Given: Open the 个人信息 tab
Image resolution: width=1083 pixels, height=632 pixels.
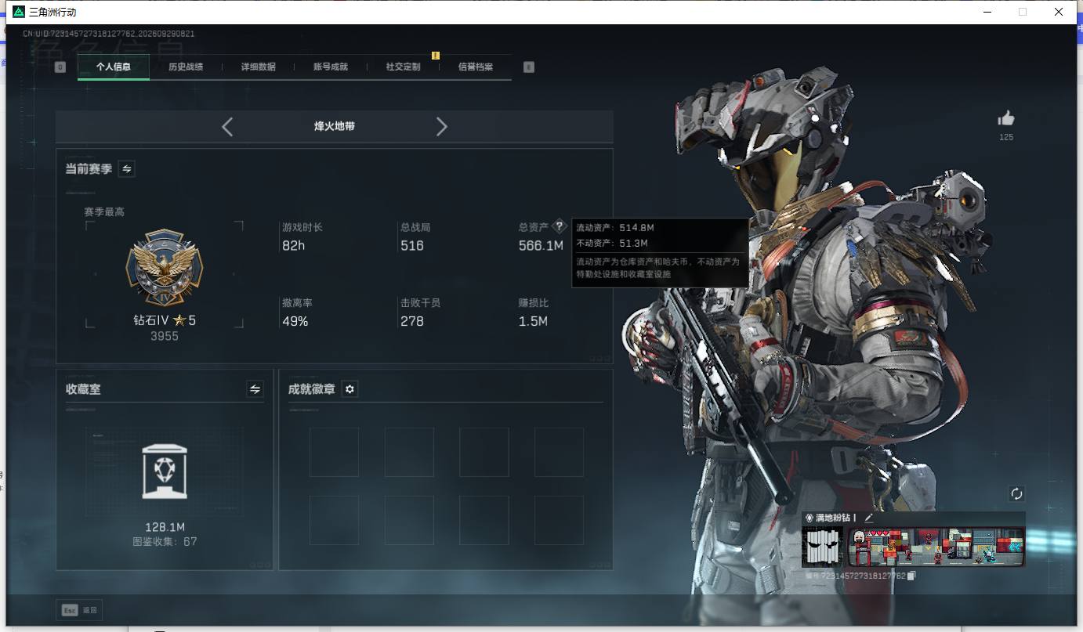Looking at the screenshot, I should (x=113, y=67).
